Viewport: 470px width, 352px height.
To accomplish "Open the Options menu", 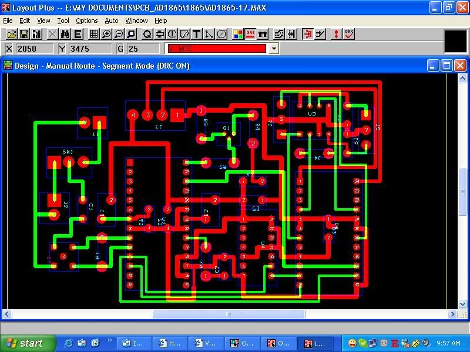I will click(x=86, y=21).
